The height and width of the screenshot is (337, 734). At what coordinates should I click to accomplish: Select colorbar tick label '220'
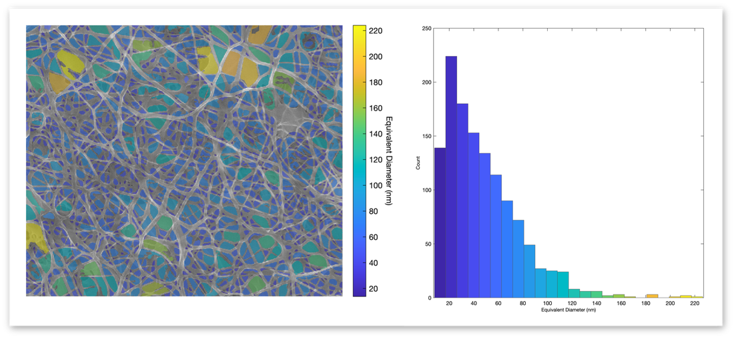(376, 31)
